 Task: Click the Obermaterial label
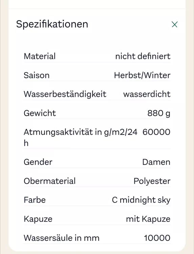pos(49,181)
